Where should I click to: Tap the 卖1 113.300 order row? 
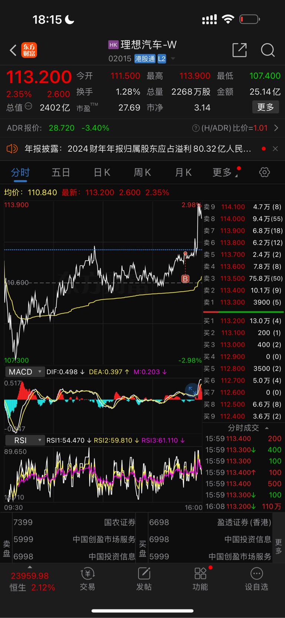click(243, 303)
